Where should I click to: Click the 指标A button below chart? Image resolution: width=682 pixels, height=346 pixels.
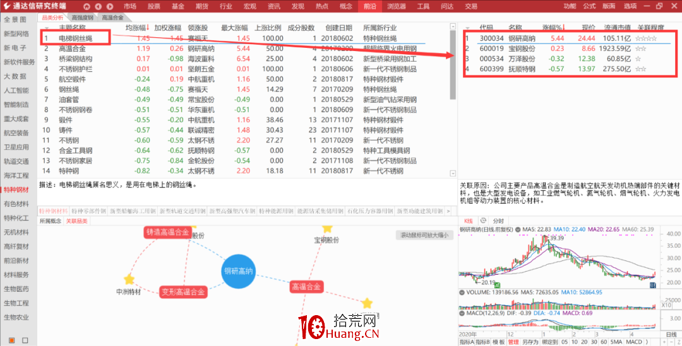[467, 342]
